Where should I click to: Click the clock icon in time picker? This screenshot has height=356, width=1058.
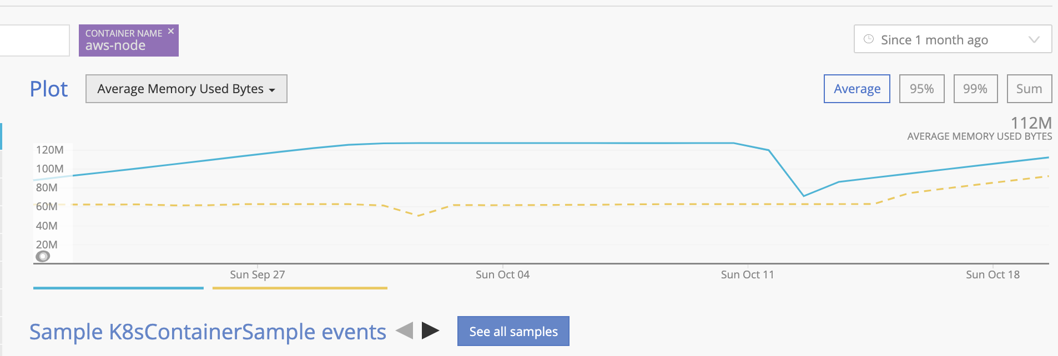(869, 39)
